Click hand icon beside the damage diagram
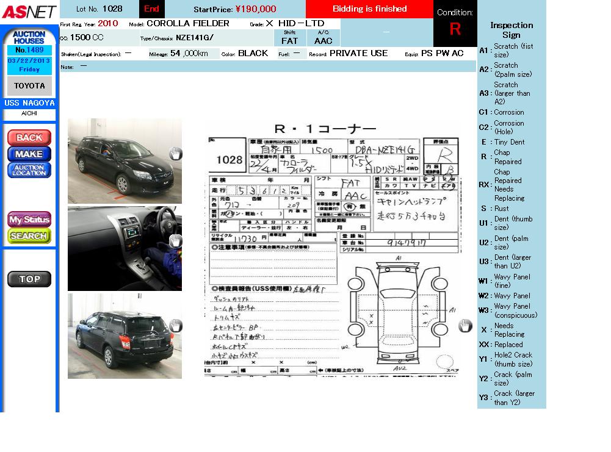Image resolution: width=611 pixels, height=452 pixels. [x=465, y=326]
